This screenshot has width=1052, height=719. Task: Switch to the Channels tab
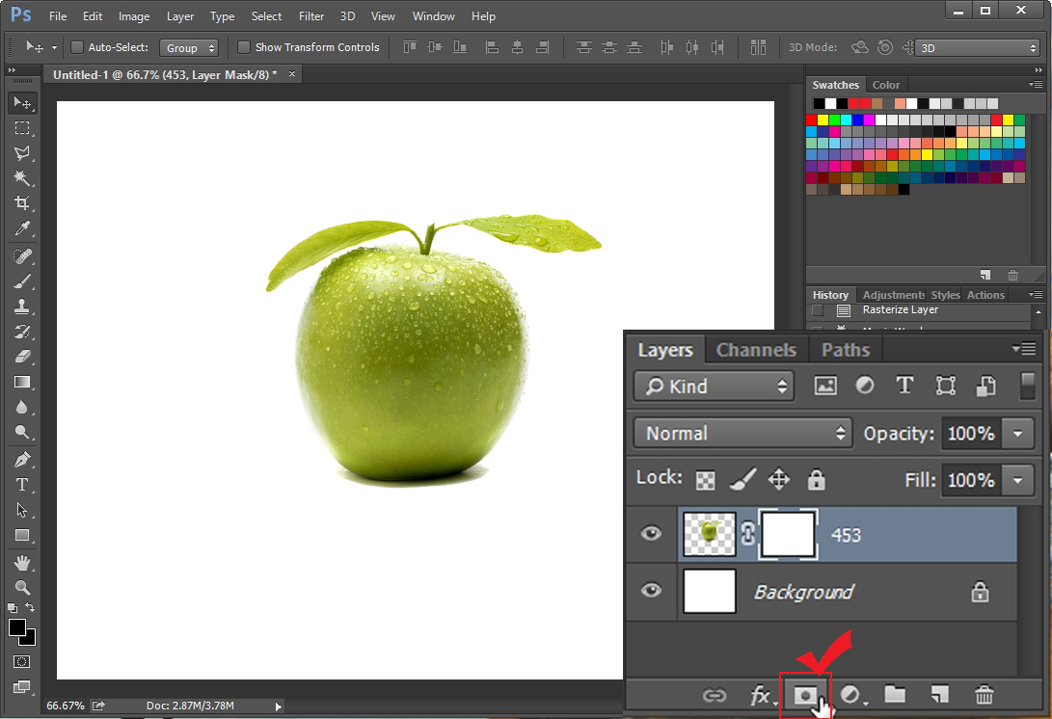(x=756, y=350)
